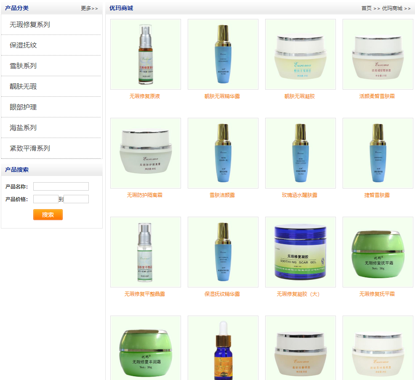This screenshot has width=415, height=380.
Task: Open the 靓肤无瑕 category
Action: pyautogui.click(x=23, y=87)
